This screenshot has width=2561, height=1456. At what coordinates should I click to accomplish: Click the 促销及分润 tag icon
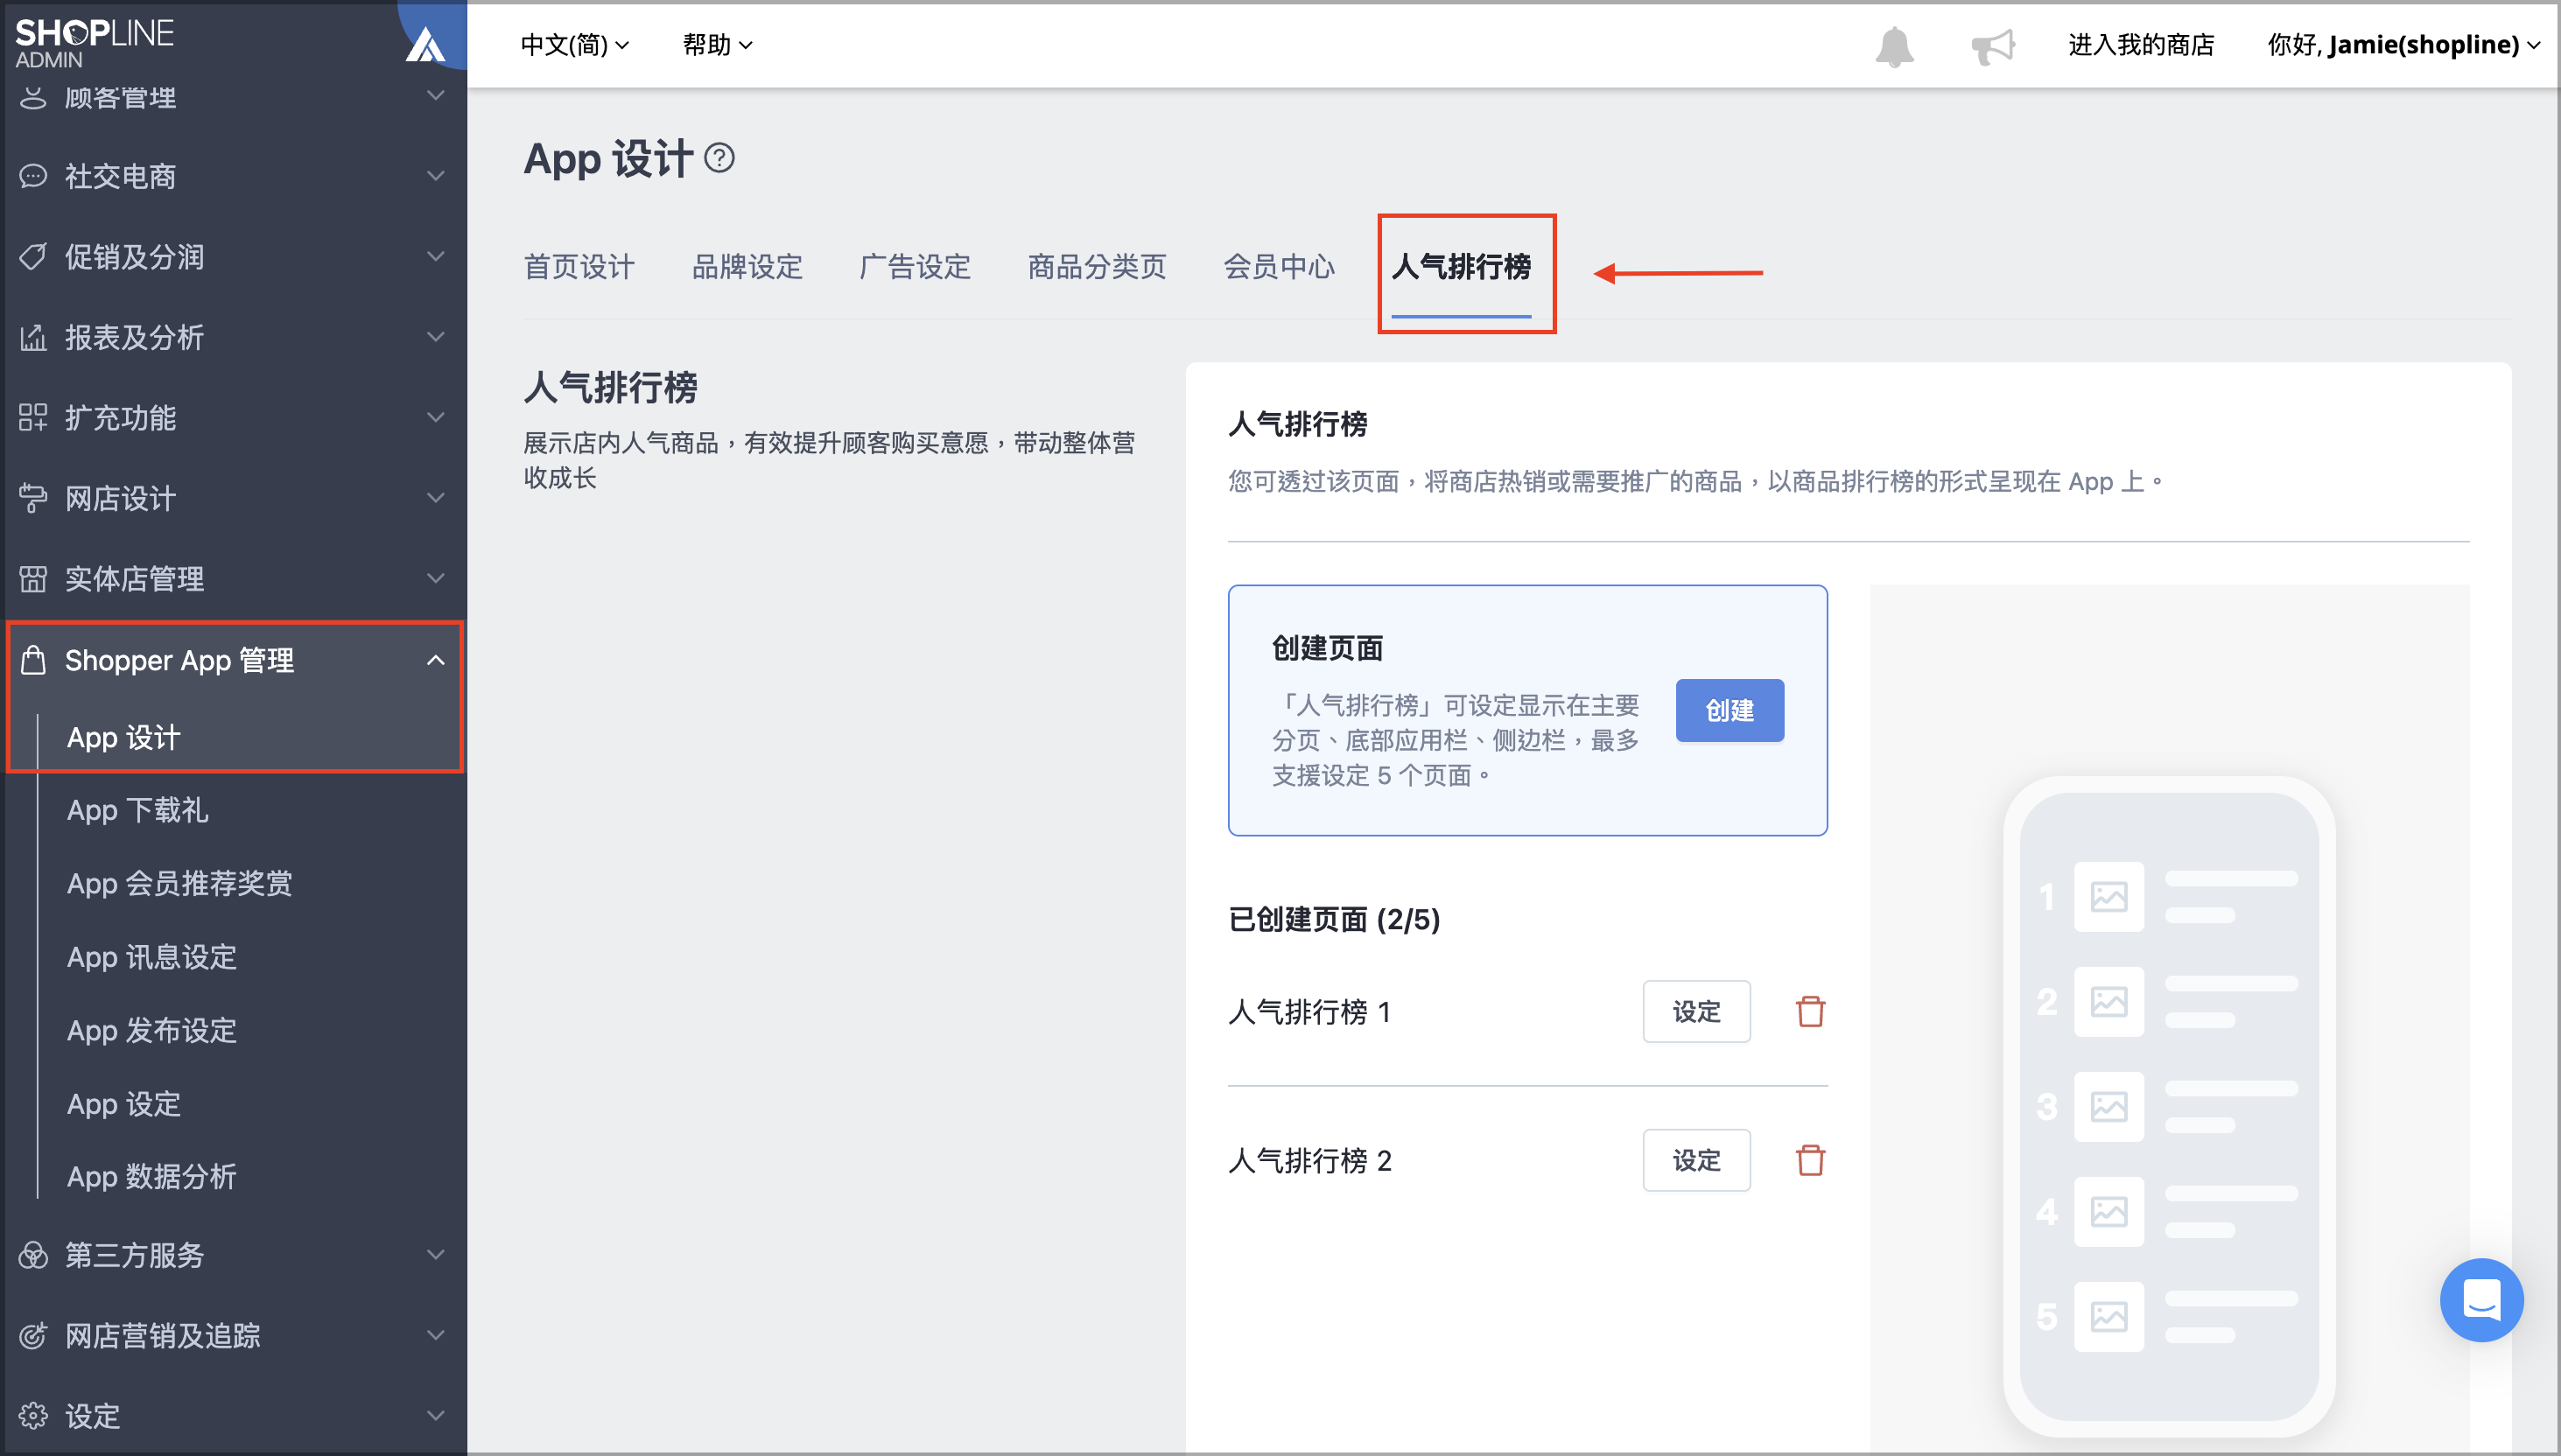pos(33,257)
